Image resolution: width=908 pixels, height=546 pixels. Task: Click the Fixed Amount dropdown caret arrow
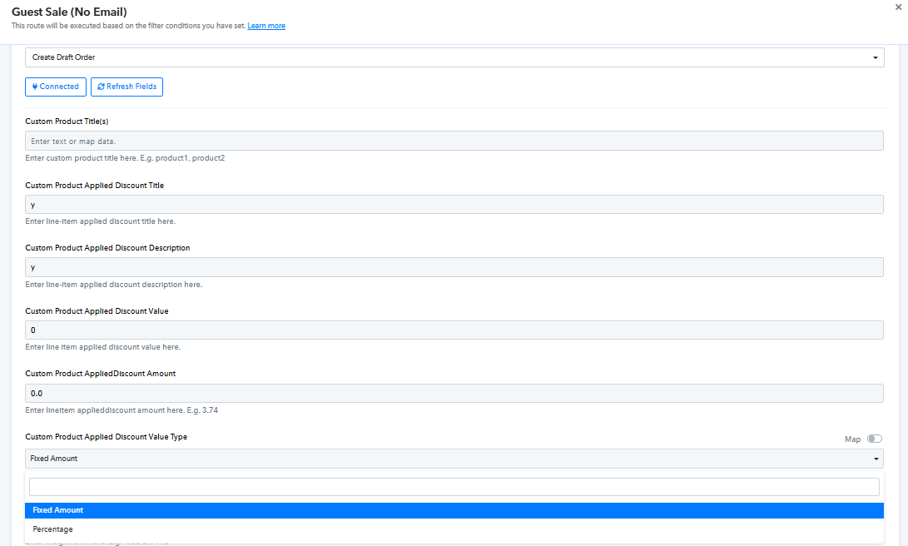876,459
